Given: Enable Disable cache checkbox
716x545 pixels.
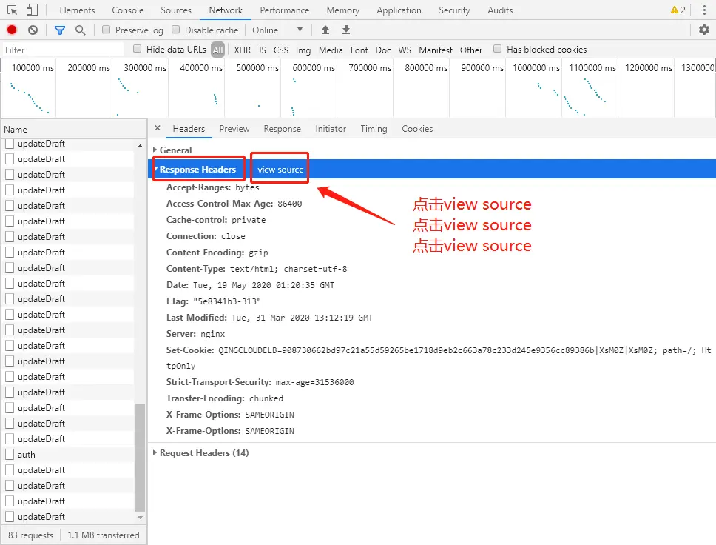Looking at the screenshot, I should 175,30.
